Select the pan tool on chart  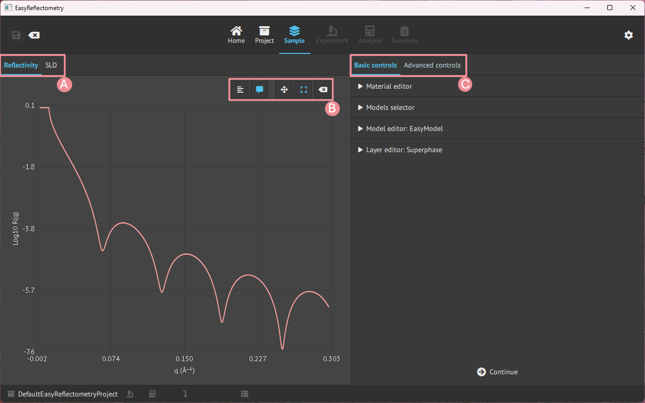click(x=284, y=90)
